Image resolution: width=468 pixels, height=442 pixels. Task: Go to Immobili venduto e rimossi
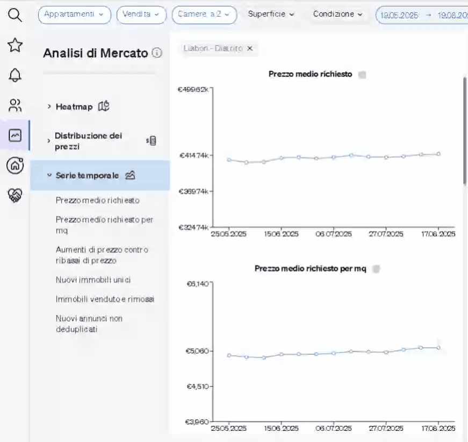point(105,299)
